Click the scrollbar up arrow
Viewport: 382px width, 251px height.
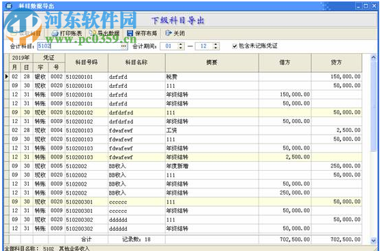click(373, 57)
